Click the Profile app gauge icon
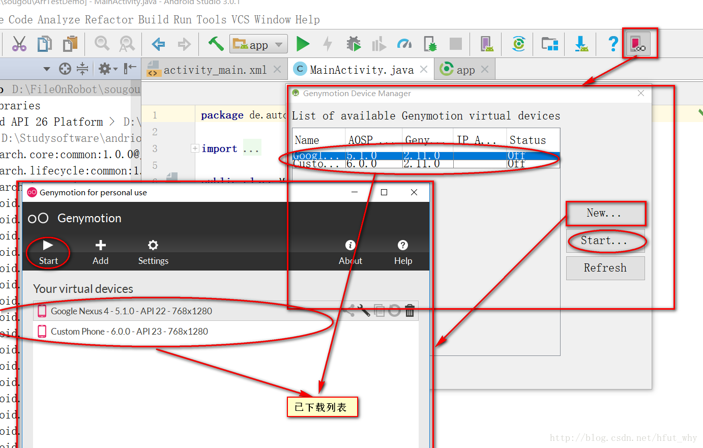 tap(404, 44)
